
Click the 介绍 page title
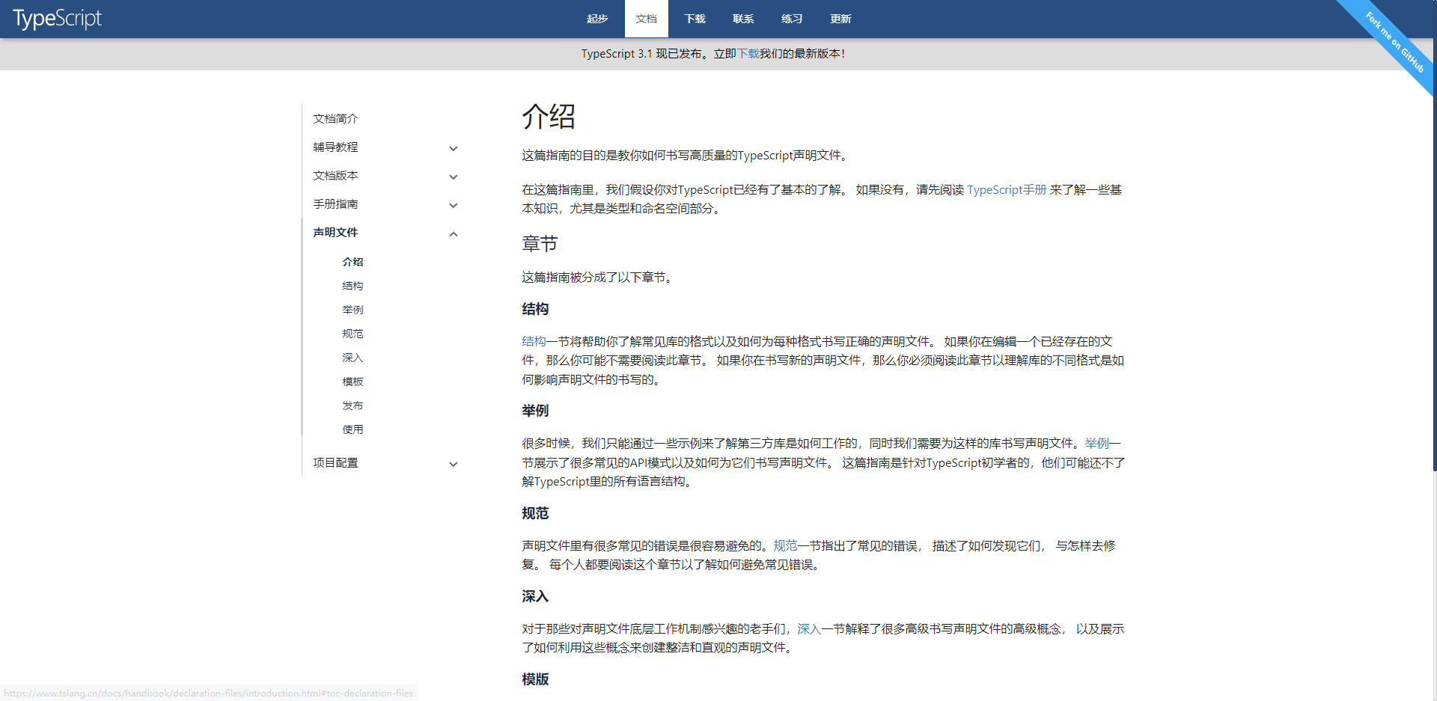click(x=549, y=117)
